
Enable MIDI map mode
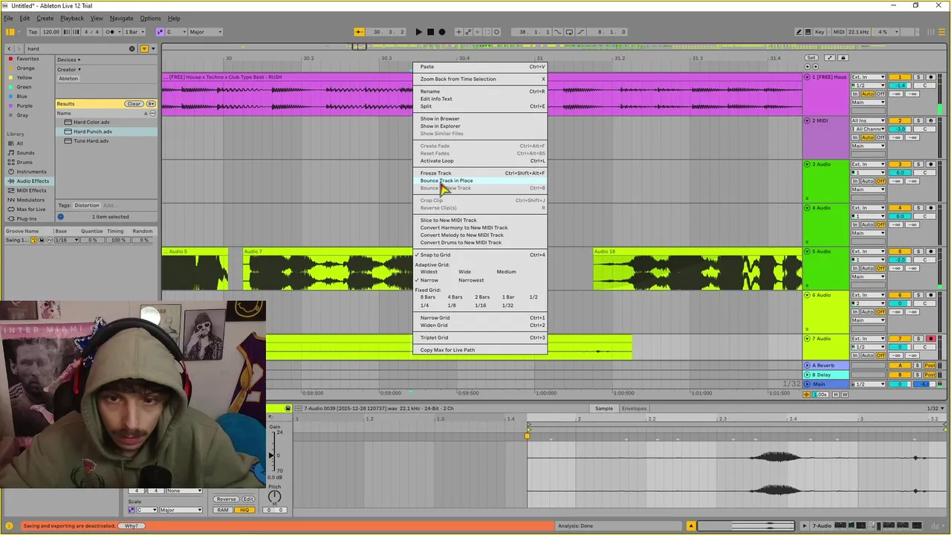pyautogui.click(x=839, y=32)
